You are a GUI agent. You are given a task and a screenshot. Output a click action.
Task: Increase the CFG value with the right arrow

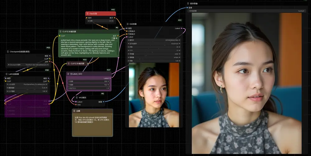tap(179, 50)
